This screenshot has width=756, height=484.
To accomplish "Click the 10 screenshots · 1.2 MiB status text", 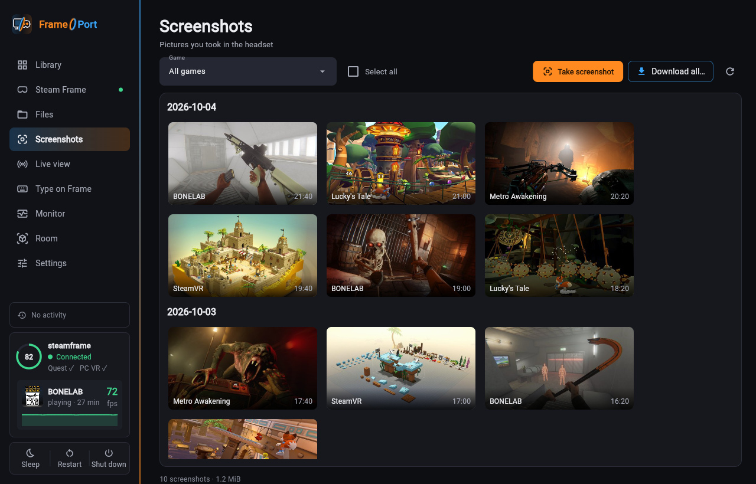I will (x=200, y=479).
